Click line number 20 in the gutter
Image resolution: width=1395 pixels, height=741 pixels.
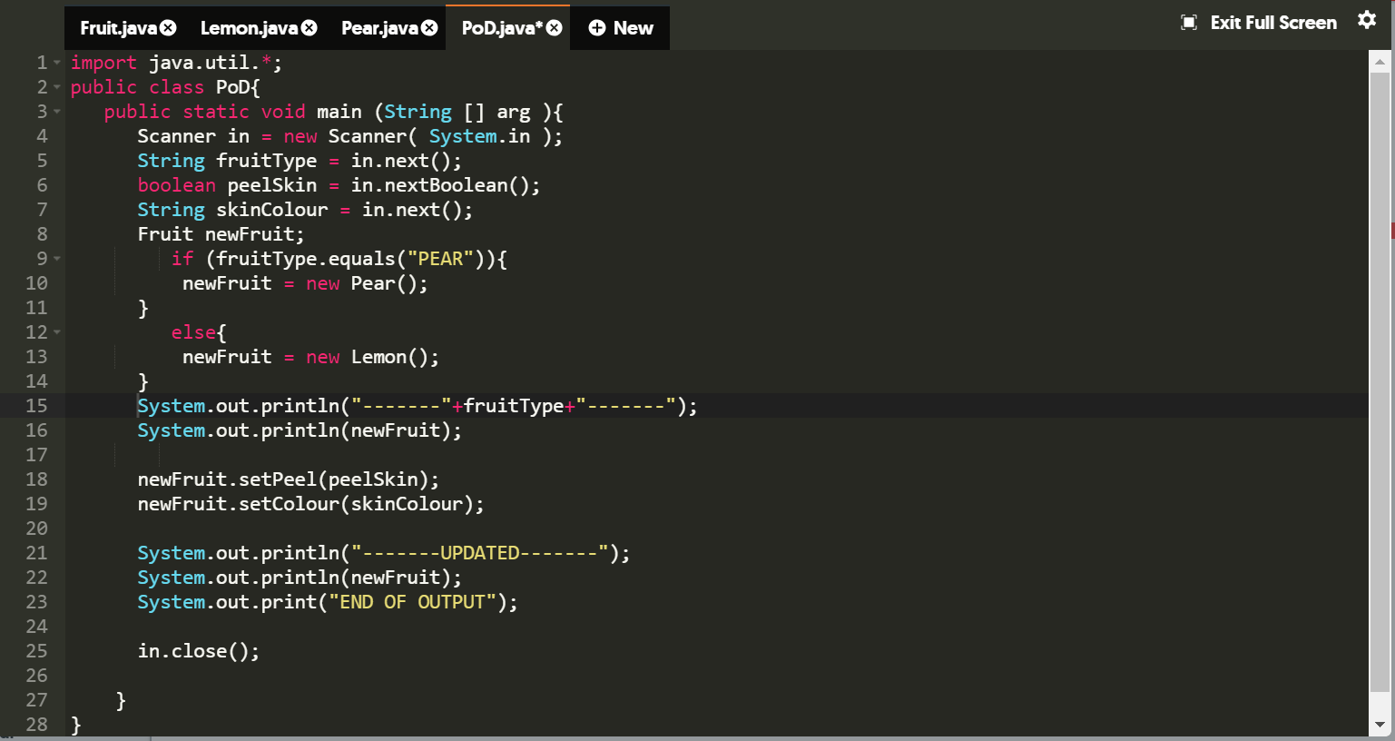36,529
